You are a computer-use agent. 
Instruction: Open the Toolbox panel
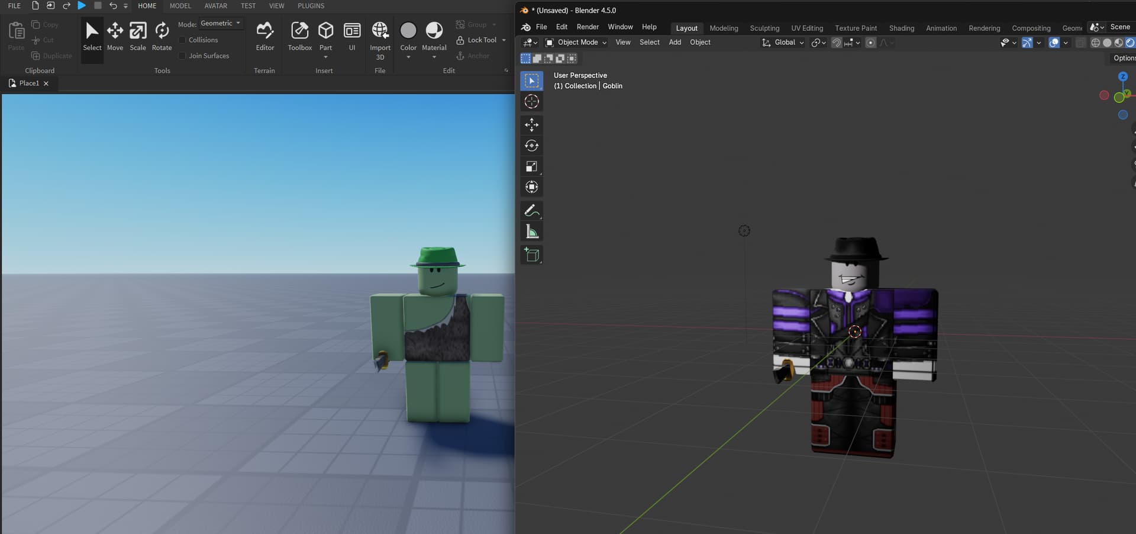pos(299,36)
